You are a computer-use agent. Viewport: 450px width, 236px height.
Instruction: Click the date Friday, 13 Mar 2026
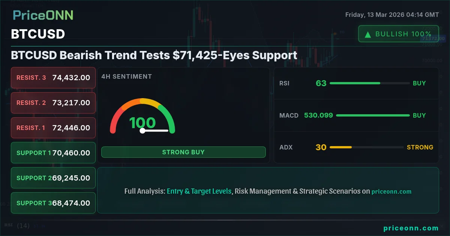click(392, 15)
